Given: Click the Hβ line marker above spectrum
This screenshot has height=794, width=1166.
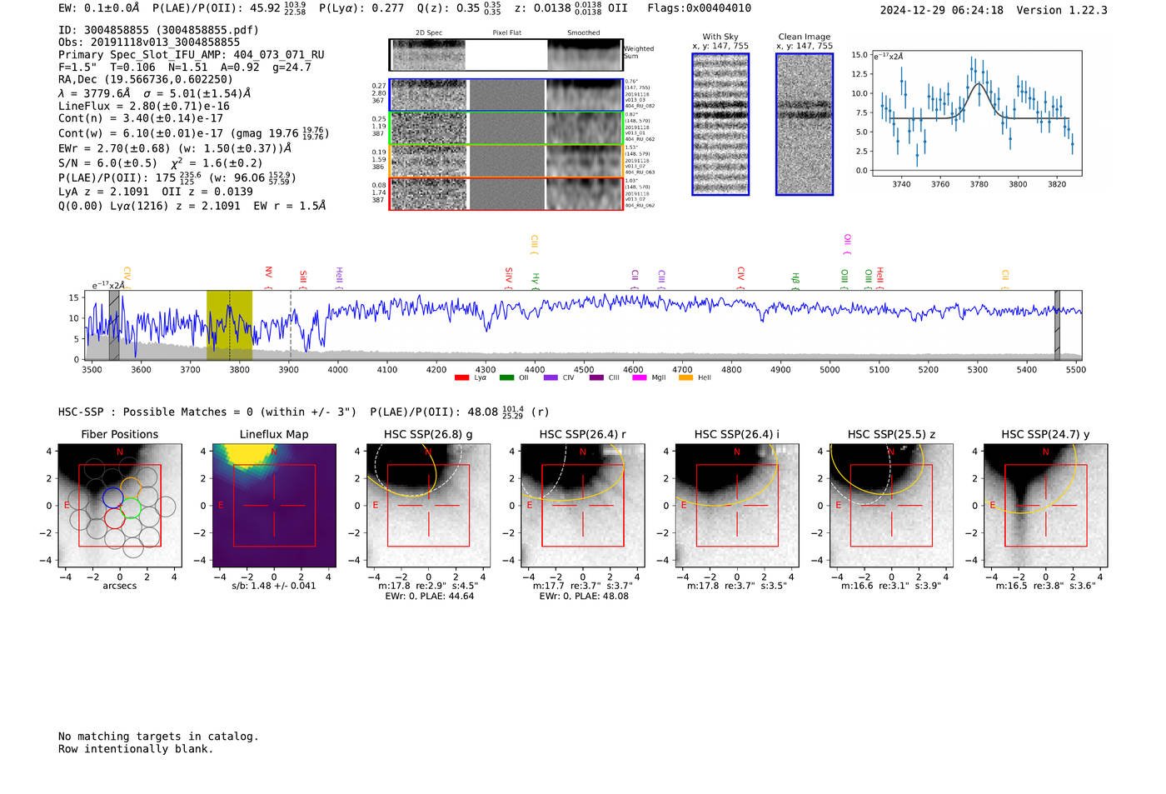Looking at the screenshot, I should click(x=795, y=281).
